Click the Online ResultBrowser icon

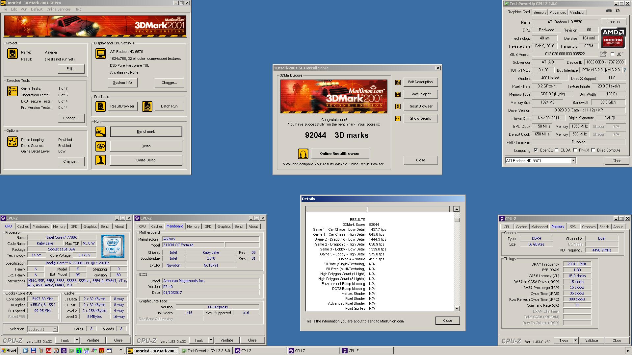[x=303, y=154]
